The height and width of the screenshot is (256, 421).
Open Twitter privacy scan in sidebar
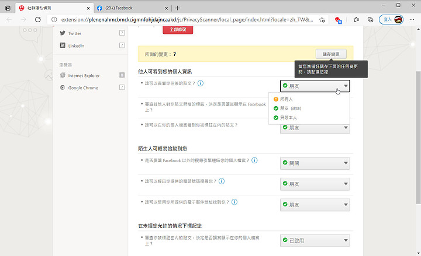tap(74, 33)
